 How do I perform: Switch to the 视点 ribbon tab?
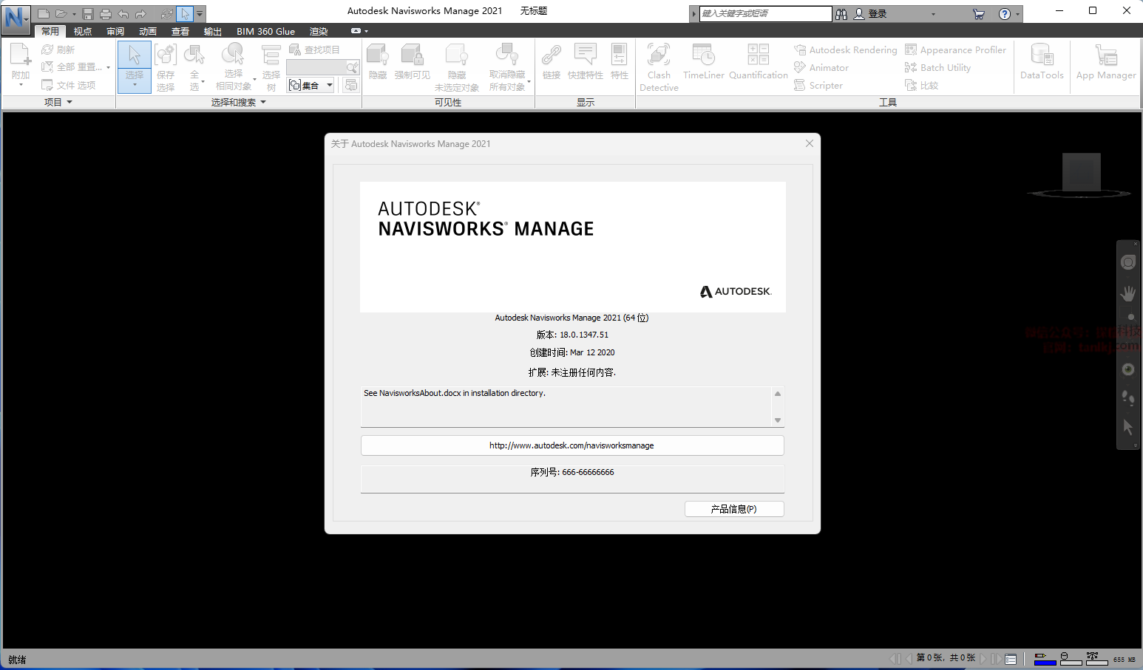pos(83,31)
